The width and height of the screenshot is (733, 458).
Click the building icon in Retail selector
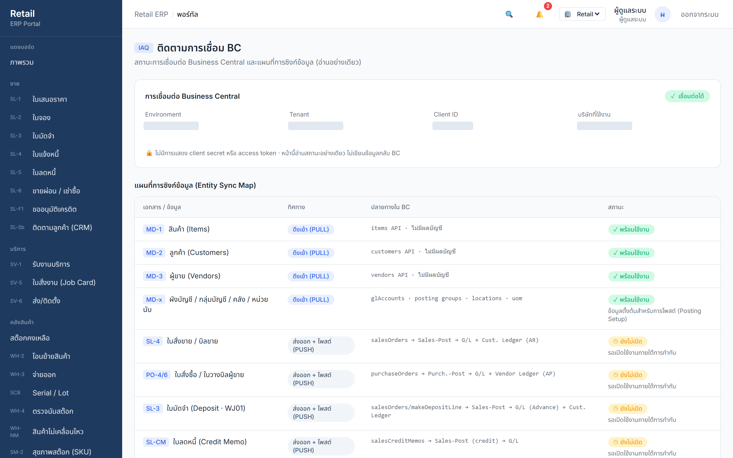[x=568, y=14]
